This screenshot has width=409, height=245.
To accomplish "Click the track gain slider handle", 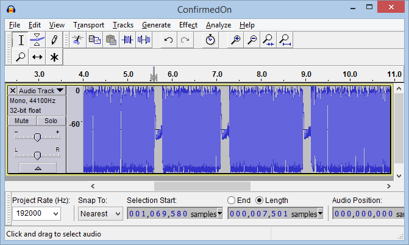I will click(x=37, y=137).
